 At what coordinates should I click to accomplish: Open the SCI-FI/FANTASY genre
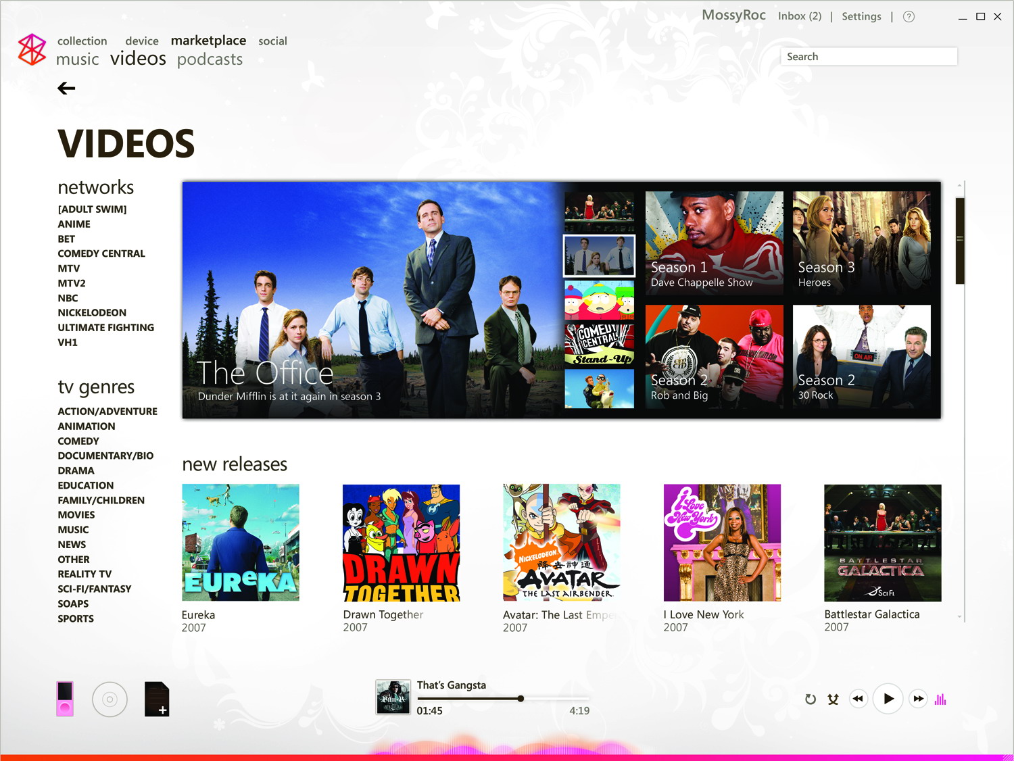point(95,589)
